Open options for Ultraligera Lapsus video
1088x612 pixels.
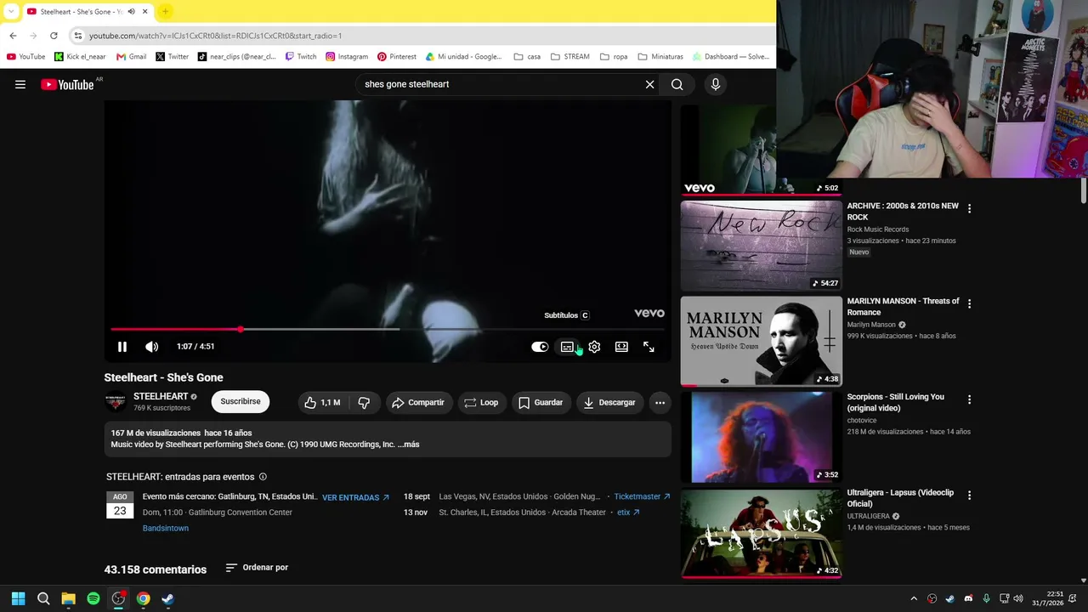click(x=969, y=495)
